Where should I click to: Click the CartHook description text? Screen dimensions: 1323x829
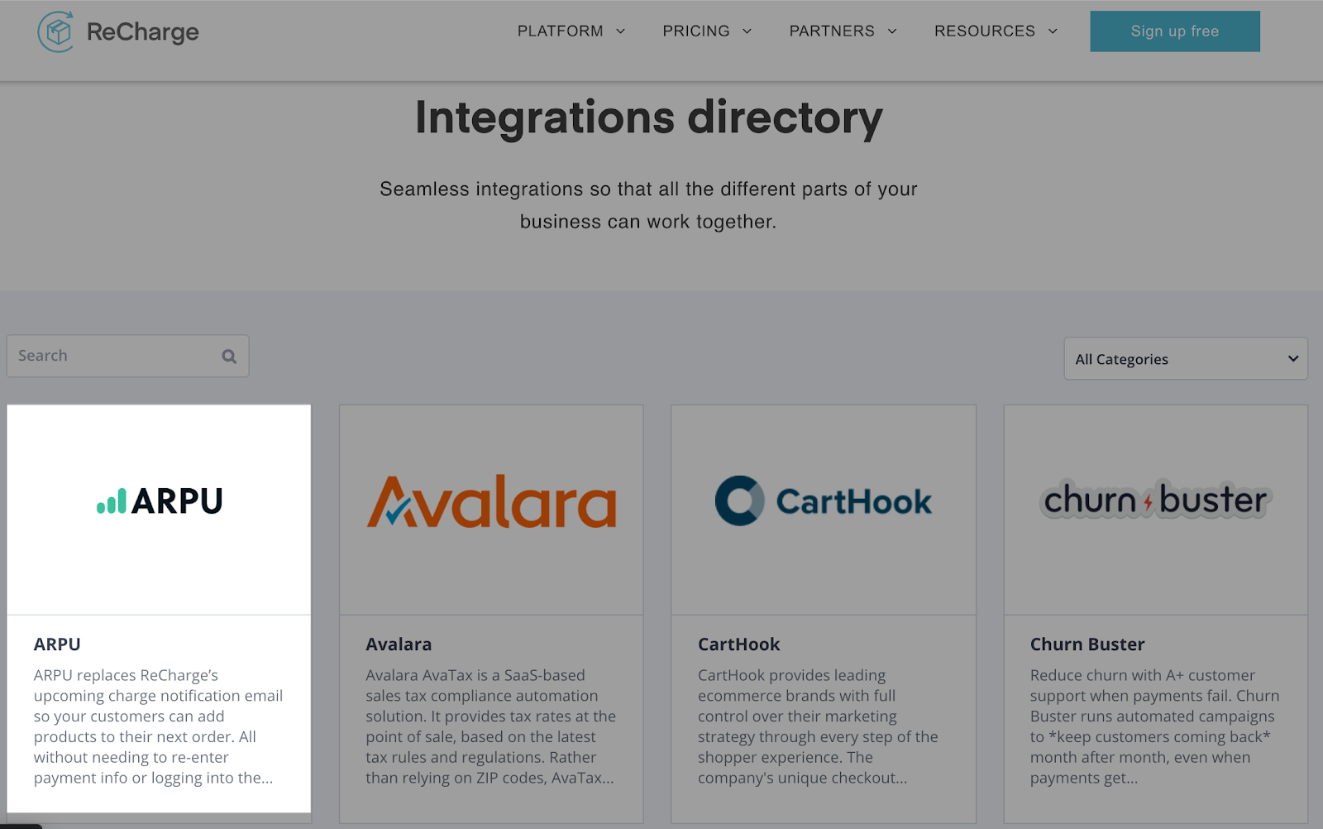tap(818, 726)
